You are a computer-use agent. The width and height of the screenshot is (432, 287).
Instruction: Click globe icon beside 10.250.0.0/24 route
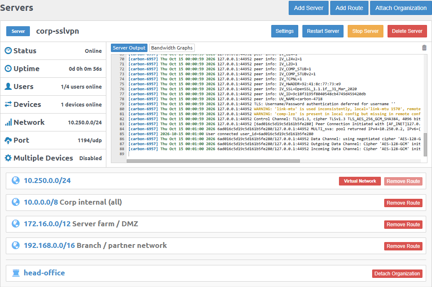[x=16, y=181]
